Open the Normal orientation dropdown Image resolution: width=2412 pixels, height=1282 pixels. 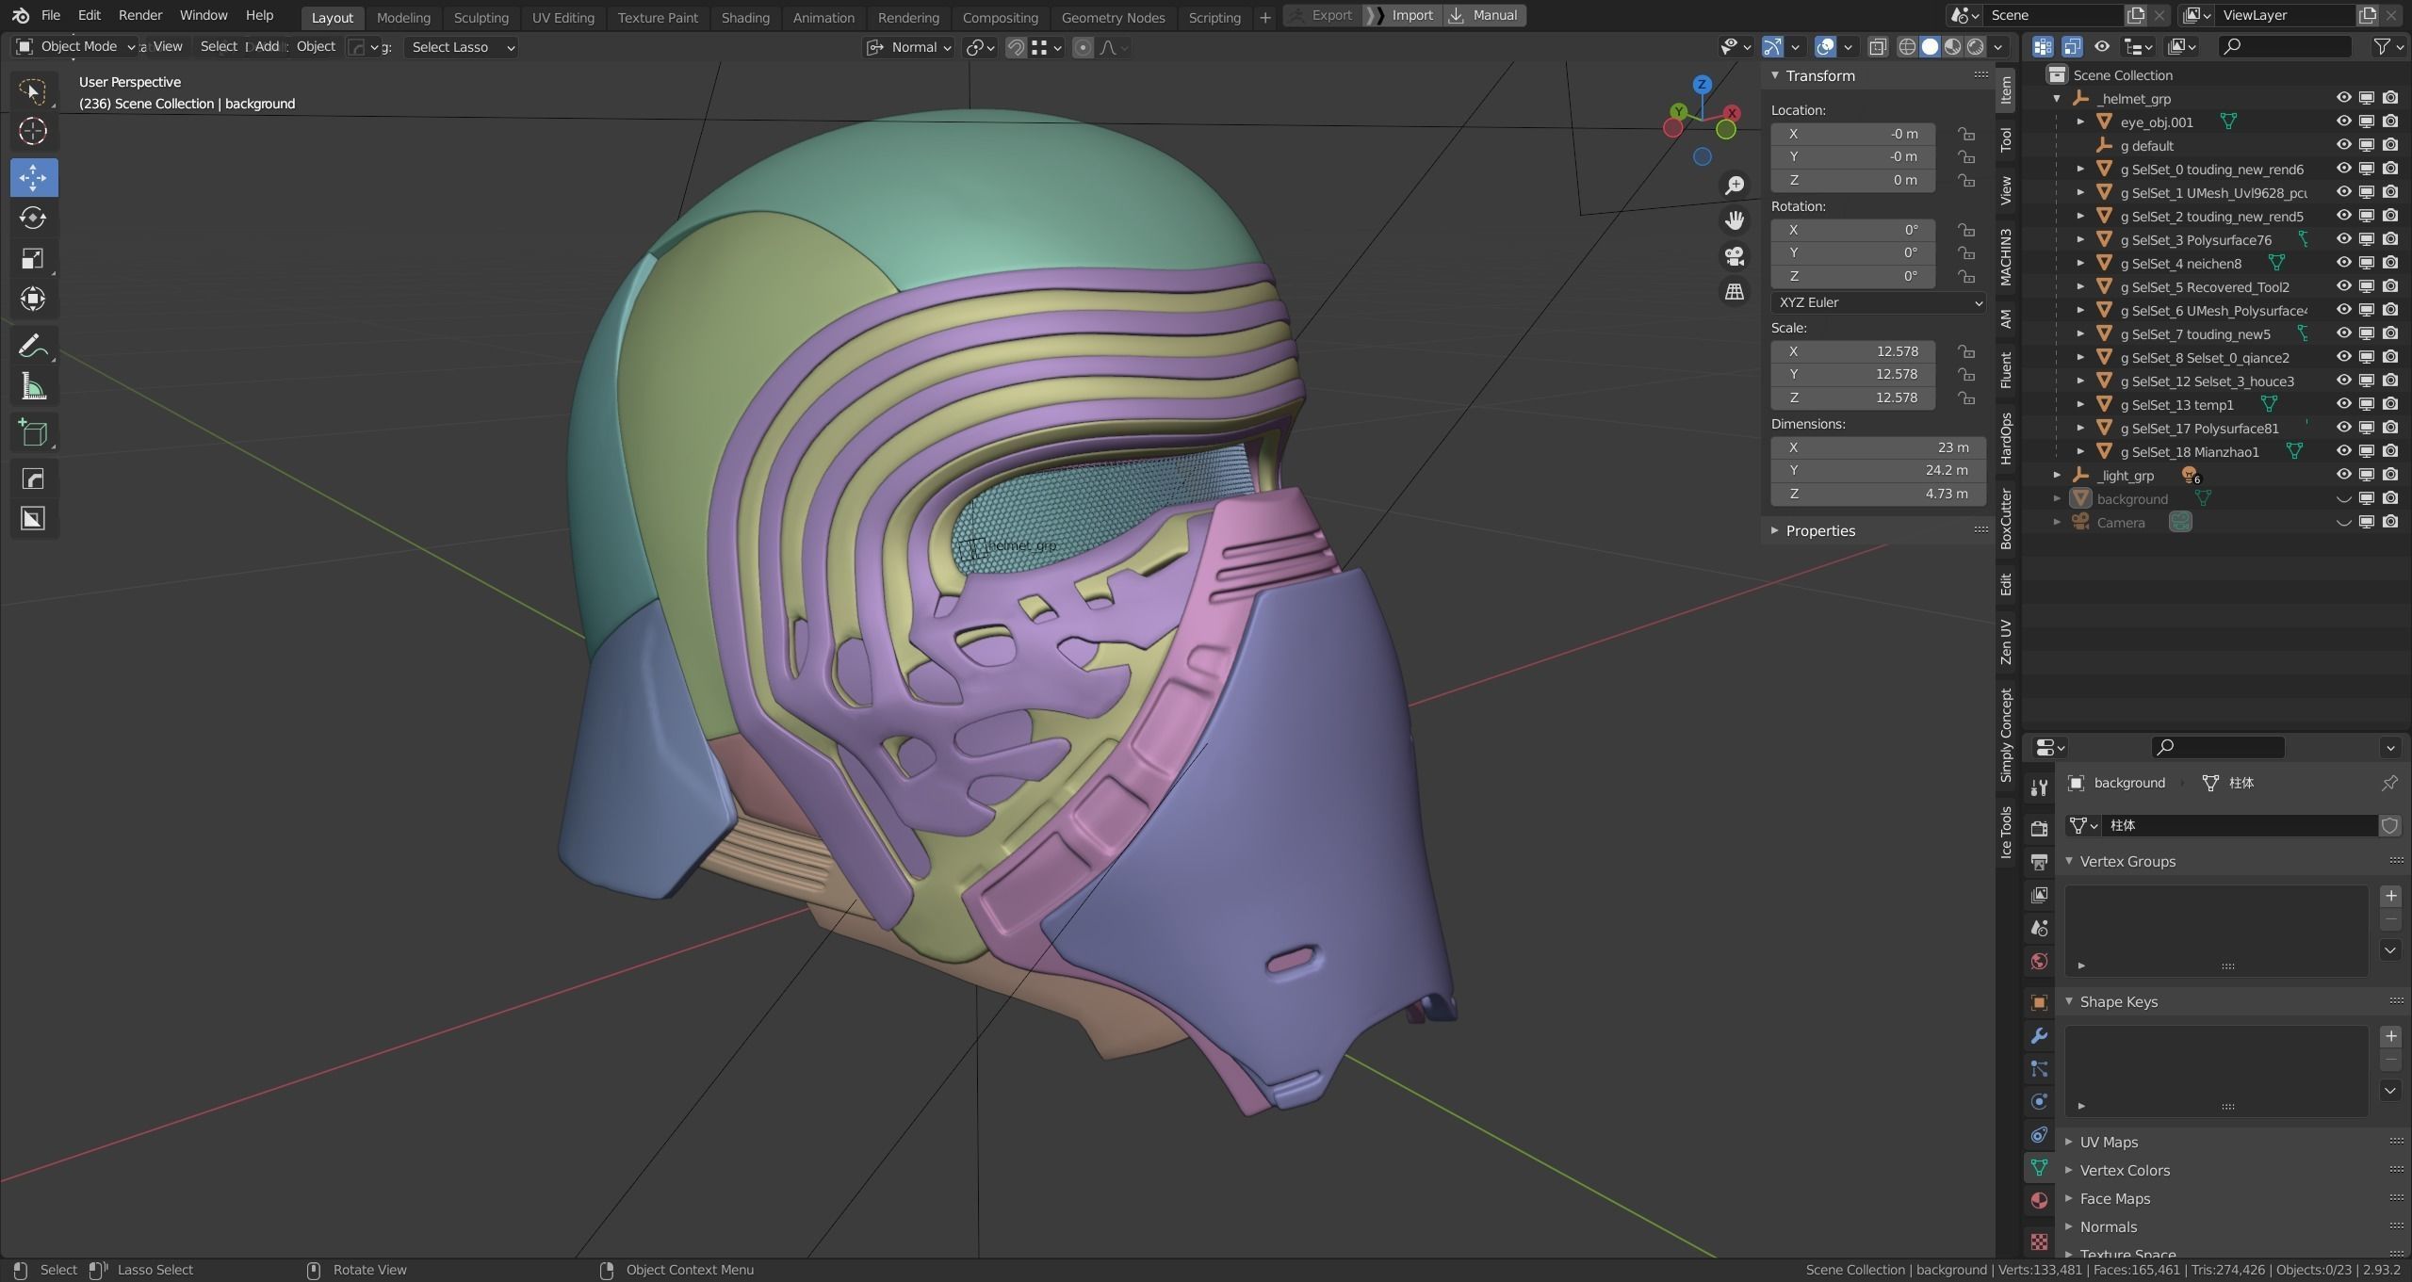(x=909, y=47)
